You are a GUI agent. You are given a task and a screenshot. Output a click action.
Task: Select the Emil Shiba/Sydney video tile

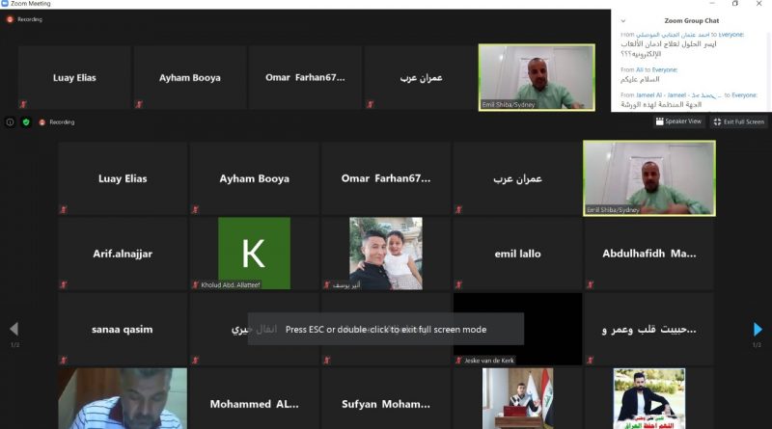[x=648, y=178]
